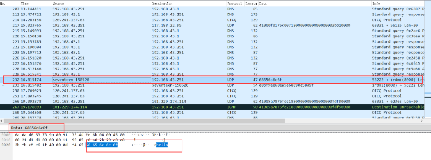The width and height of the screenshot is (431, 160).
Task: Click data e8bf9ee68ea5e68890e58a9f in packet 233
Action: 286,85
